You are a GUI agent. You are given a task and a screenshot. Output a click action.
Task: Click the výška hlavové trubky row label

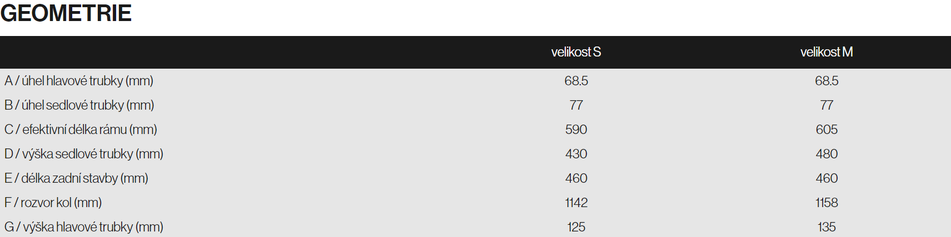[84, 227]
